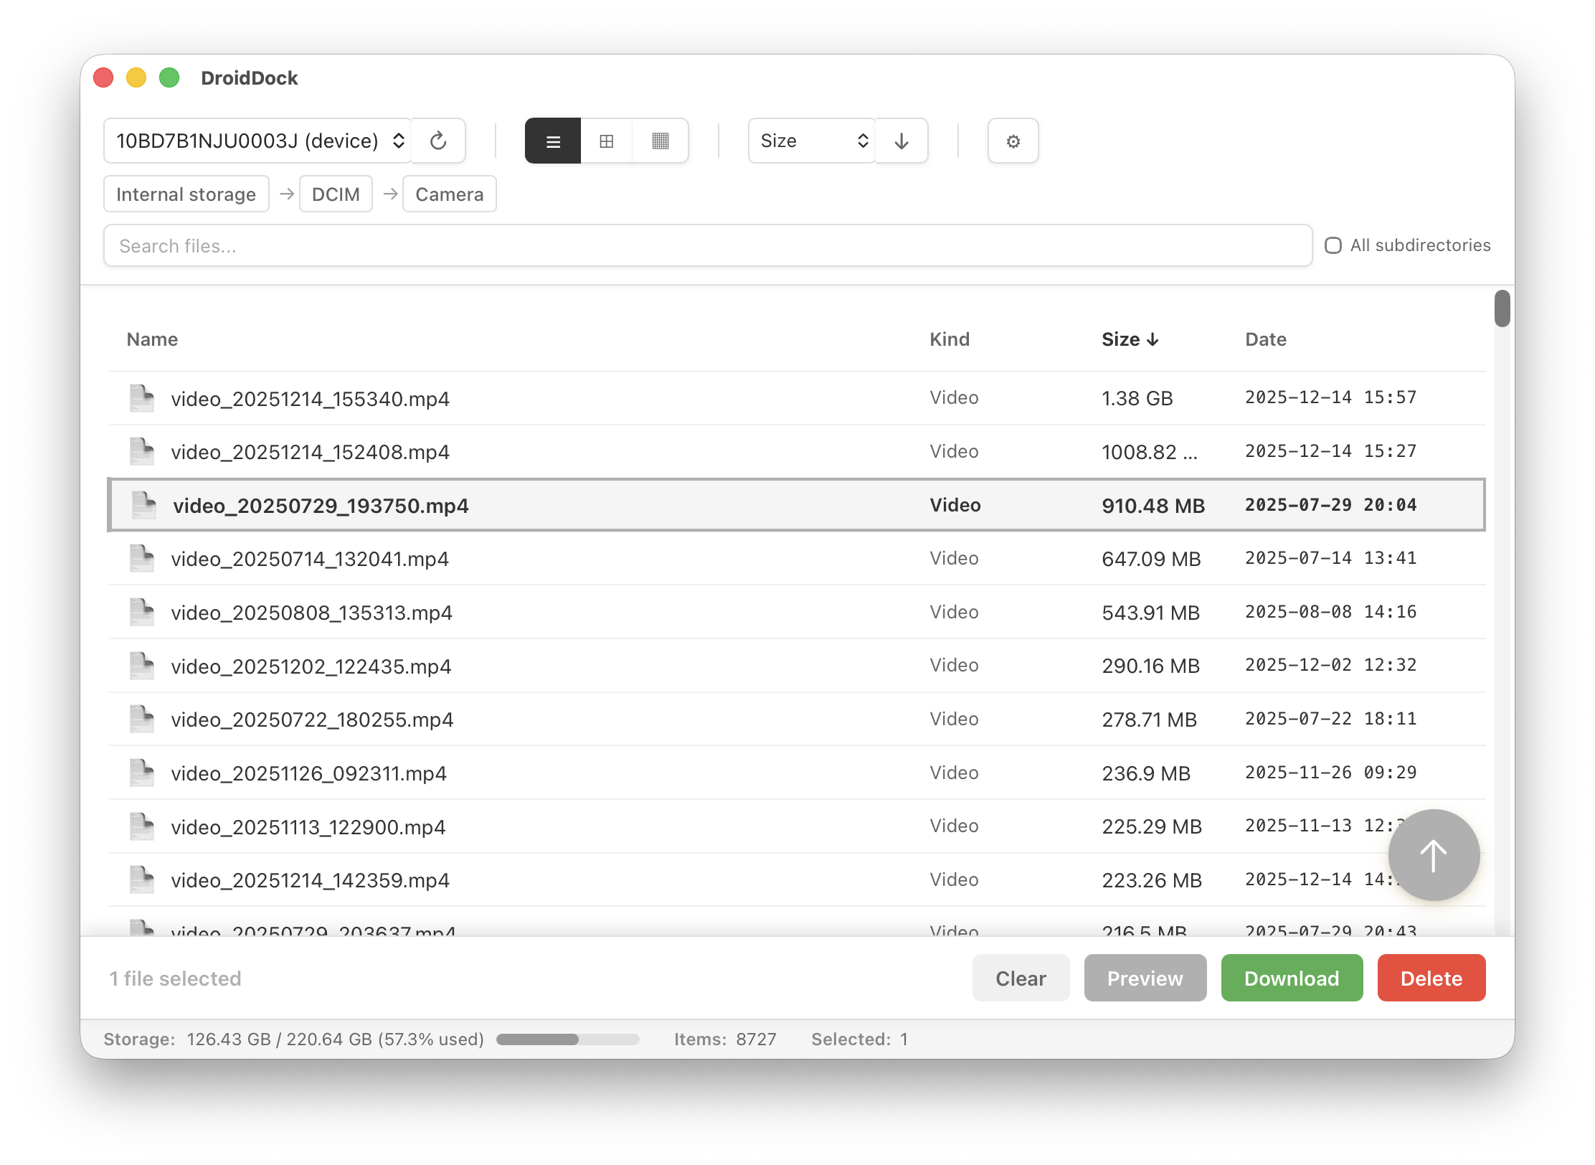Open the device selector dropdown
Screen dimensions: 1595x1165
(258, 141)
